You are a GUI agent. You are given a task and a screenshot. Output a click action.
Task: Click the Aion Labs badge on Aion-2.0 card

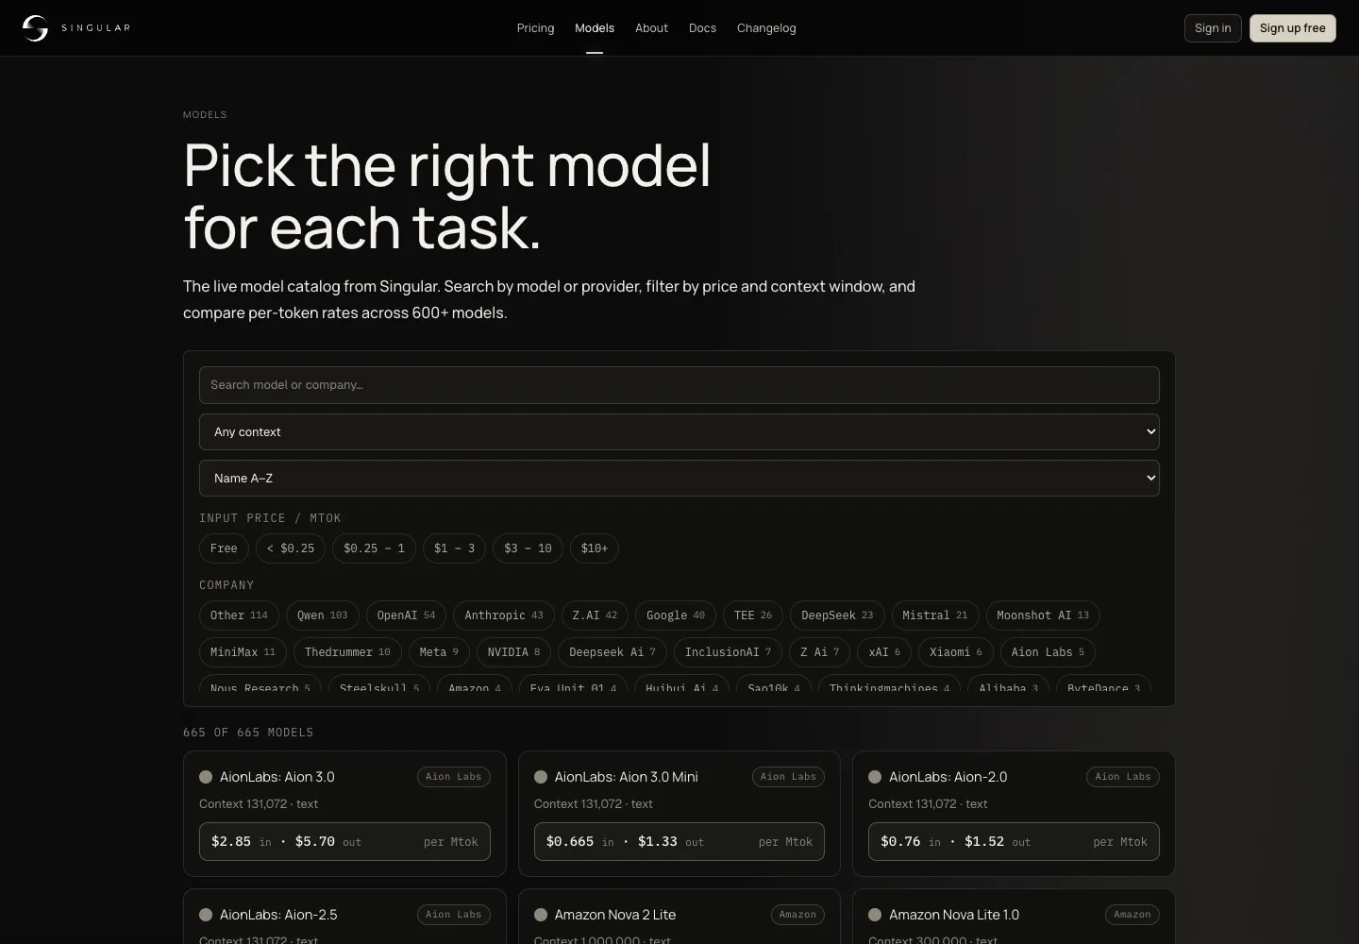[1123, 777]
